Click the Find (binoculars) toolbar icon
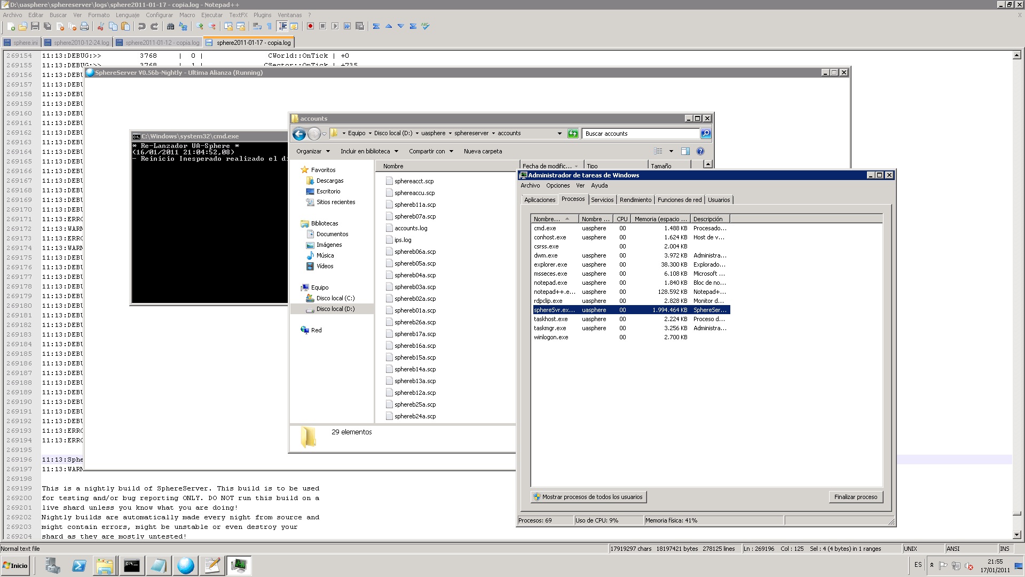This screenshot has height=577, width=1025. (171, 26)
